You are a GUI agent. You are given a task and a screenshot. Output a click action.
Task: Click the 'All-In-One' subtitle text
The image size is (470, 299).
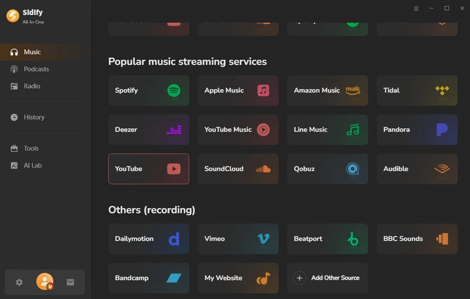coord(34,22)
